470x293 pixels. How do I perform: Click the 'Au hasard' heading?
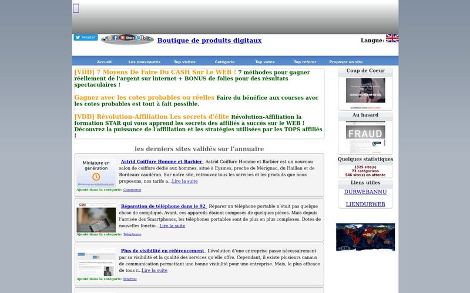[365, 115]
